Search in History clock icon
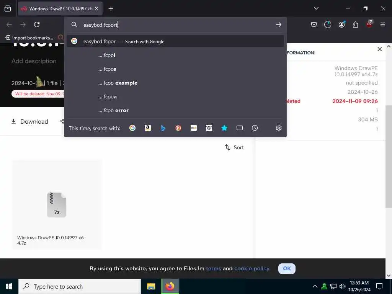 coord(255,128)
